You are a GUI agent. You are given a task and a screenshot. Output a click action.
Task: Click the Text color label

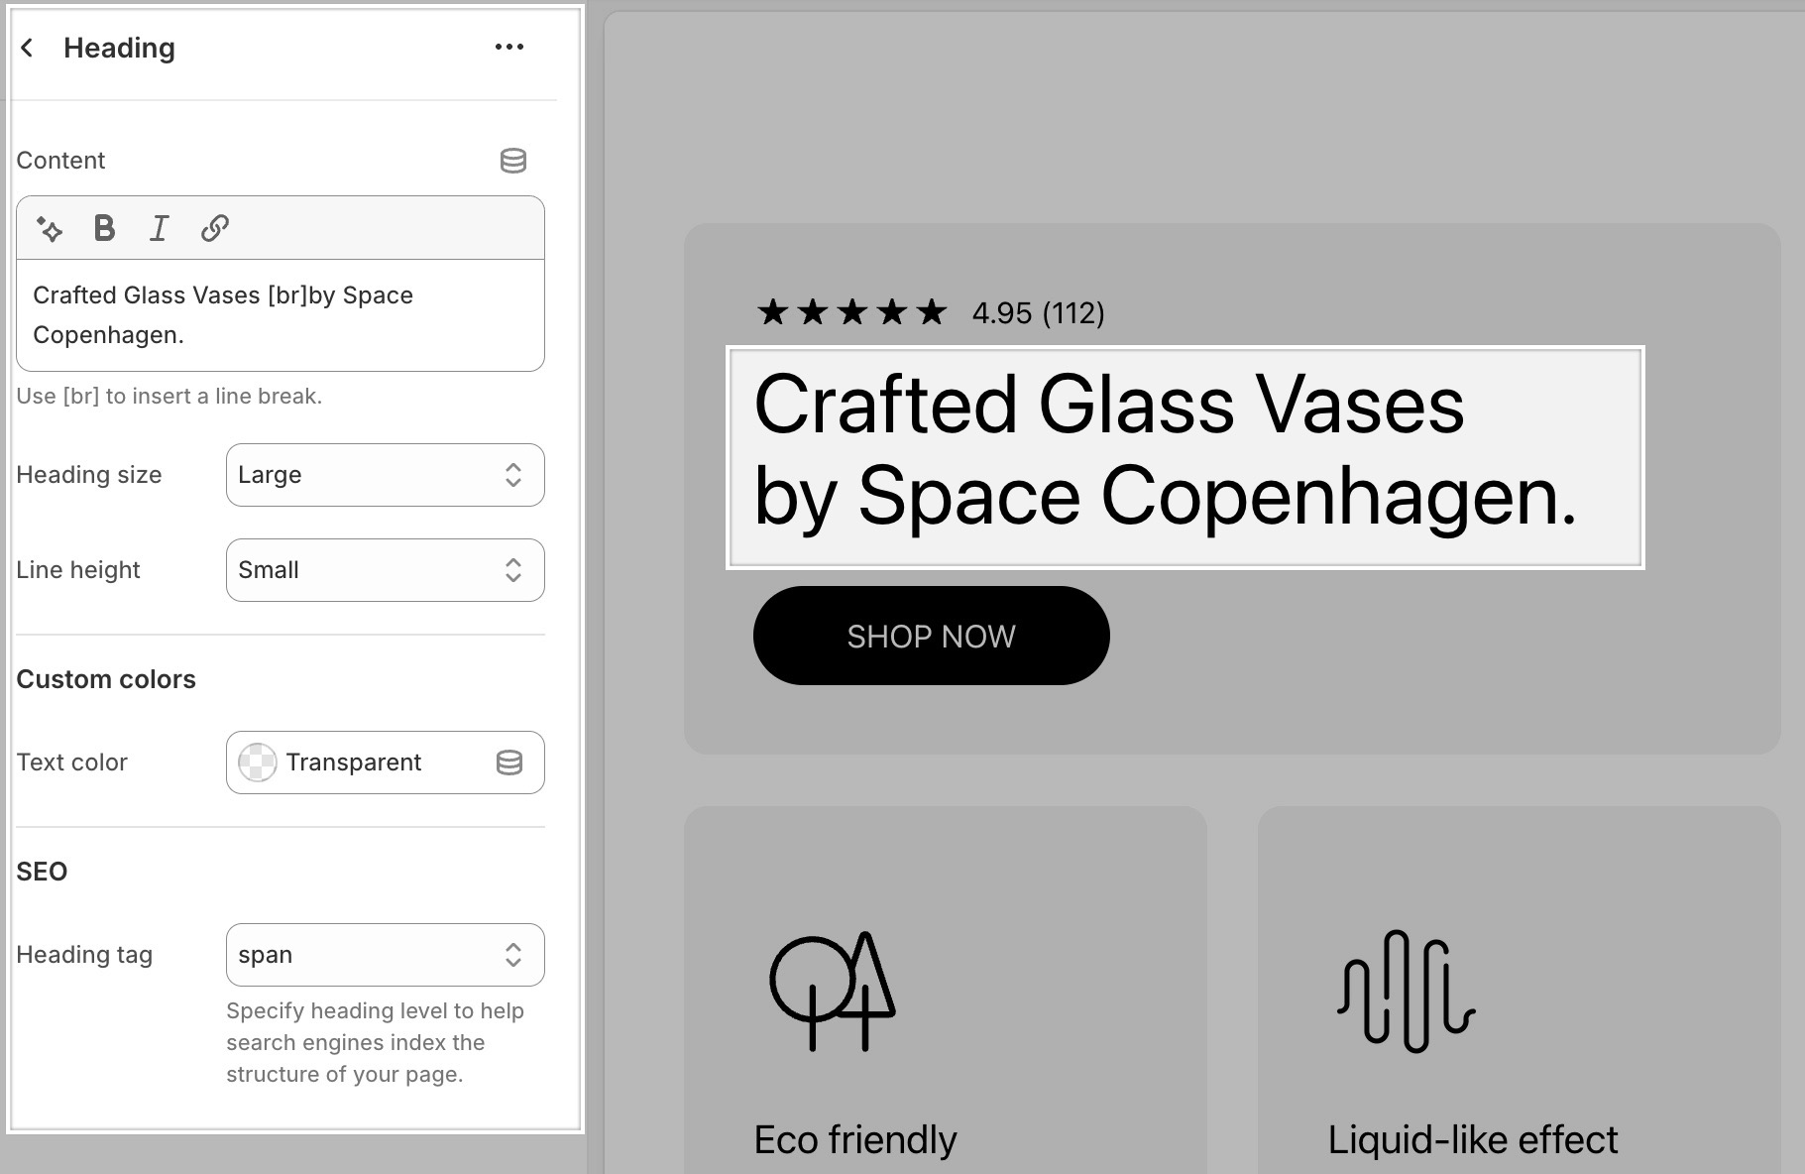tap(72, 763)
